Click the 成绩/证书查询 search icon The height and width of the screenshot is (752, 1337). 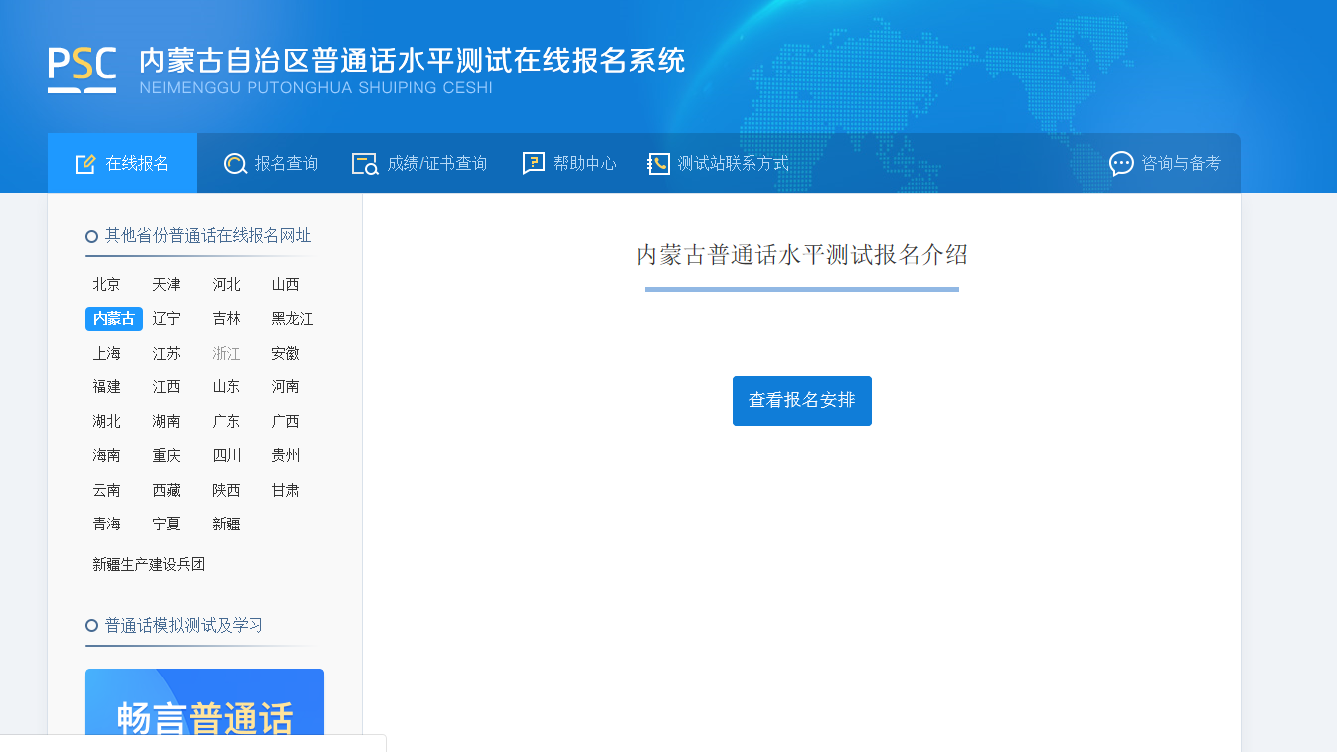coord(365,164)
